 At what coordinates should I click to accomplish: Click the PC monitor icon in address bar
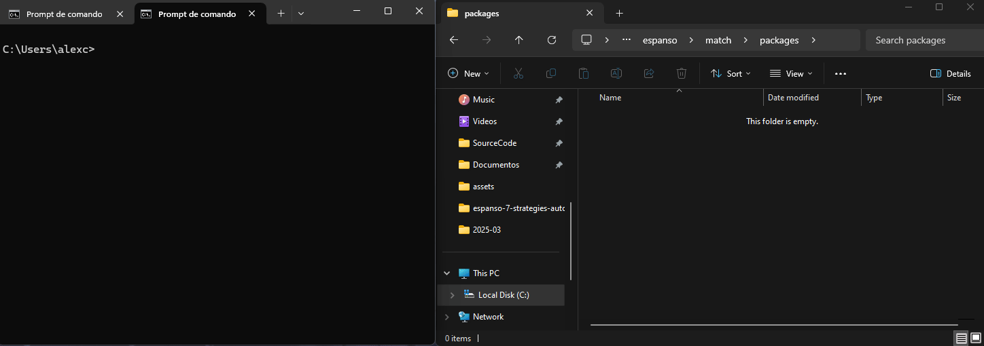click(586, 40)
